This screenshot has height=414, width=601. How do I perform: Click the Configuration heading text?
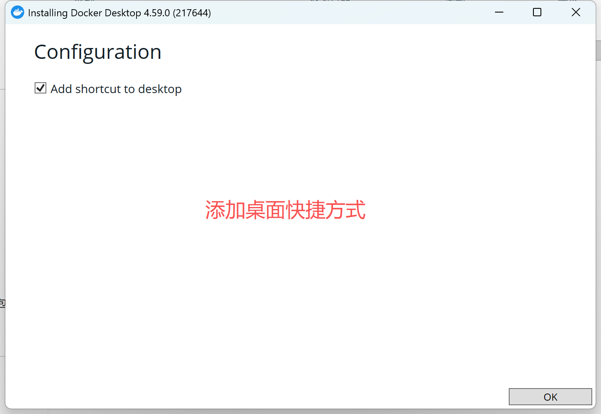point(98,53)
